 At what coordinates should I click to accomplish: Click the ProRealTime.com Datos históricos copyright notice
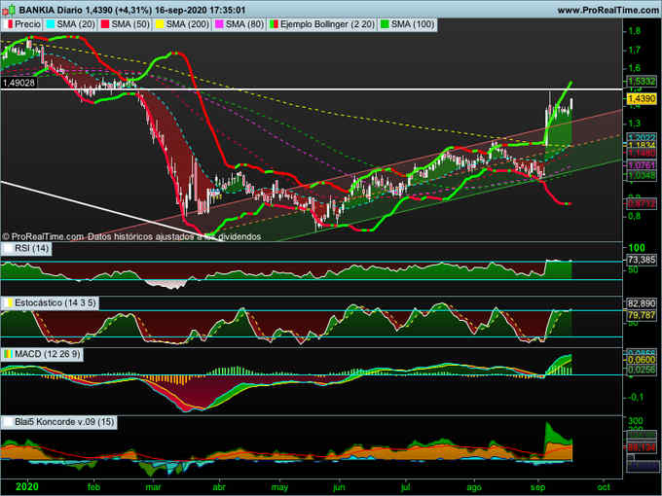pos(131,236)
